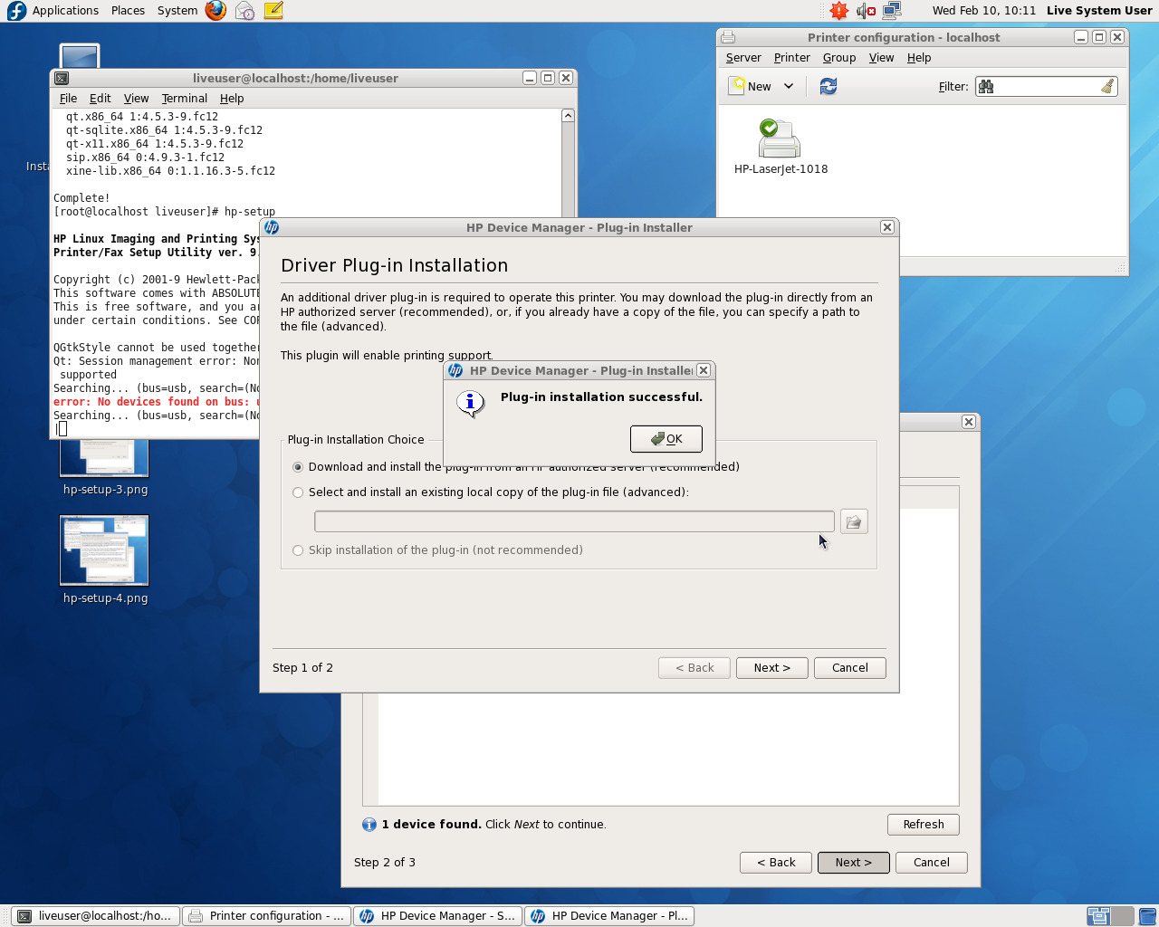Image resolution: width=1159 pixels, height=927 pixels.
Task: Choose Download and install plug-in radio option
Action: [298, 467]
